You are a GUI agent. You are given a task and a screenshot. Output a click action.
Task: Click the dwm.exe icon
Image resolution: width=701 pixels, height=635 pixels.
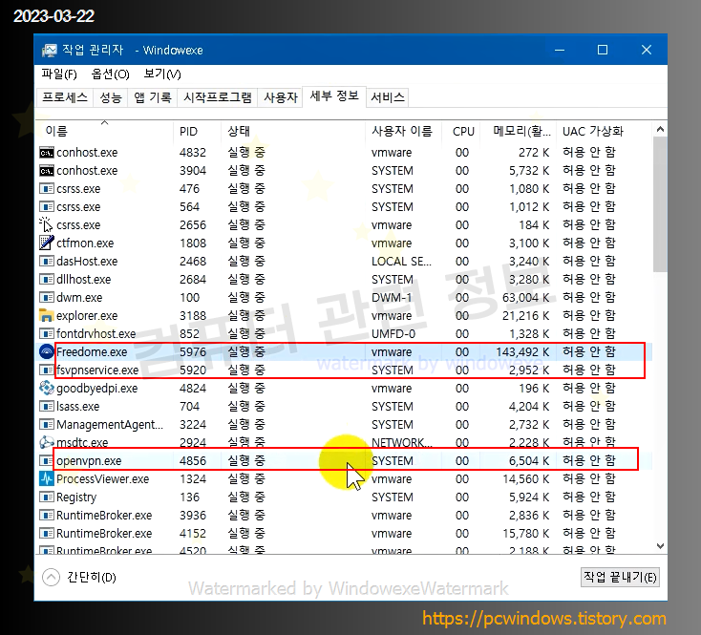[47, 297]
